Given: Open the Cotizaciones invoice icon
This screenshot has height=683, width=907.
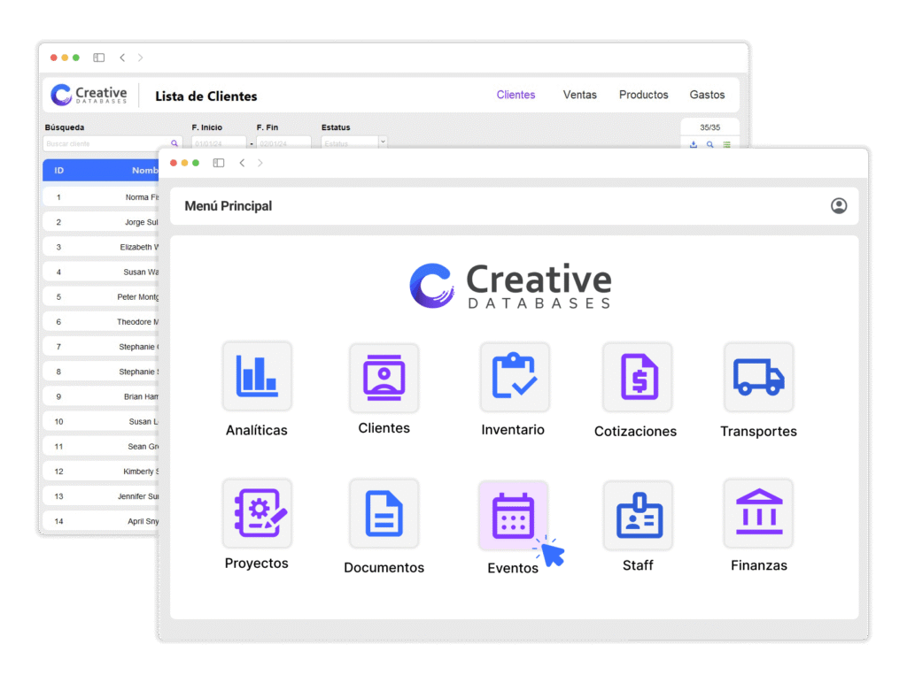Looking at the screenshot, I should 637,377.
